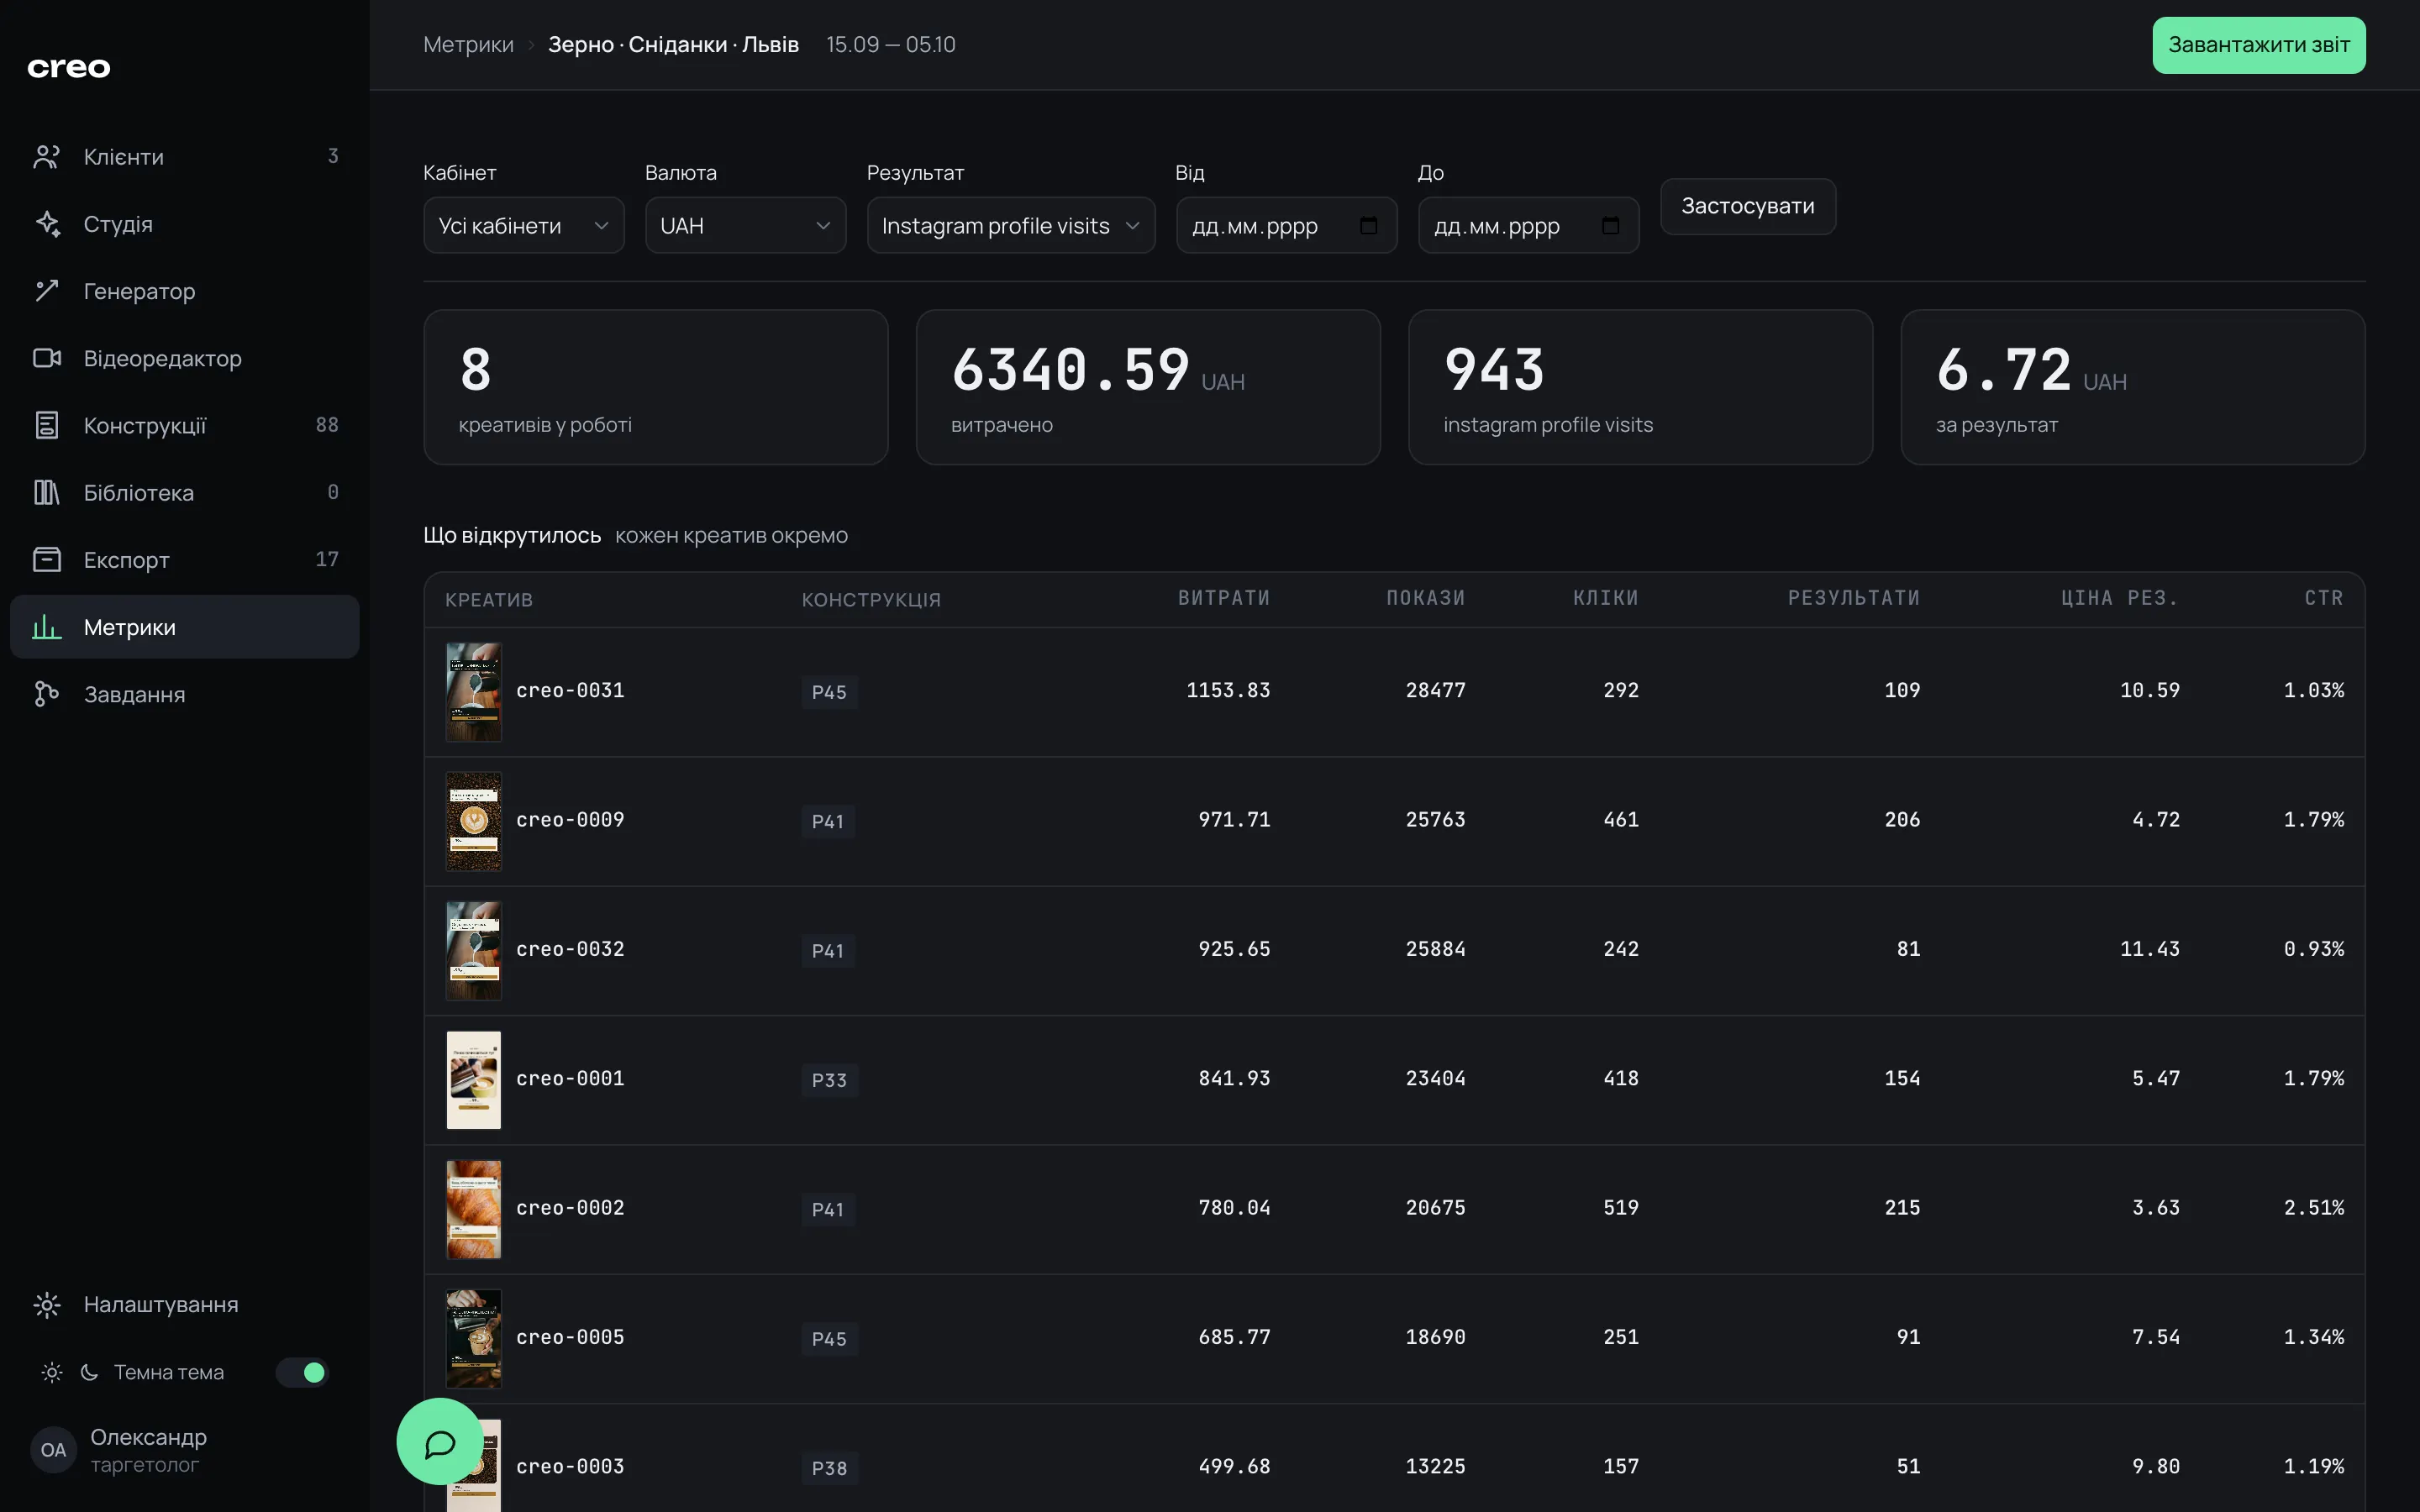Click the Генератор magic wand icon

47,291
